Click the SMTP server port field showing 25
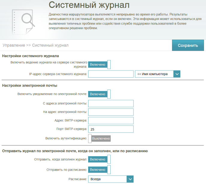Viewport: 206px width, 184px height. point(111,129)
